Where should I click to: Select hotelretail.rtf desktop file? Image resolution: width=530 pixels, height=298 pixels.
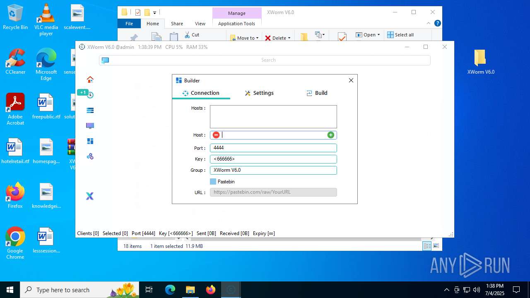[15, 151]
